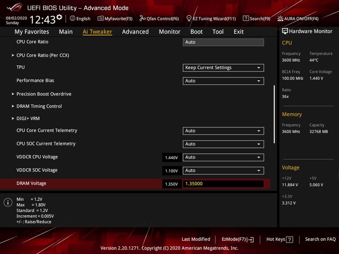Open the CPU SOC Current Telemetry dropdown
The height and width of the screenshot is (254, 339).
click(223, 144)
